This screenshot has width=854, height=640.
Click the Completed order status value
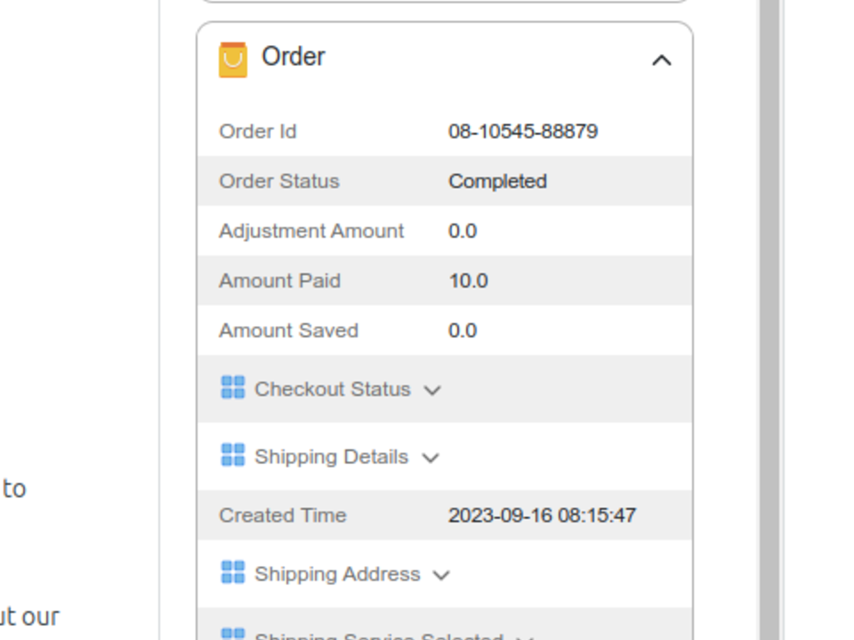[497, 182]
